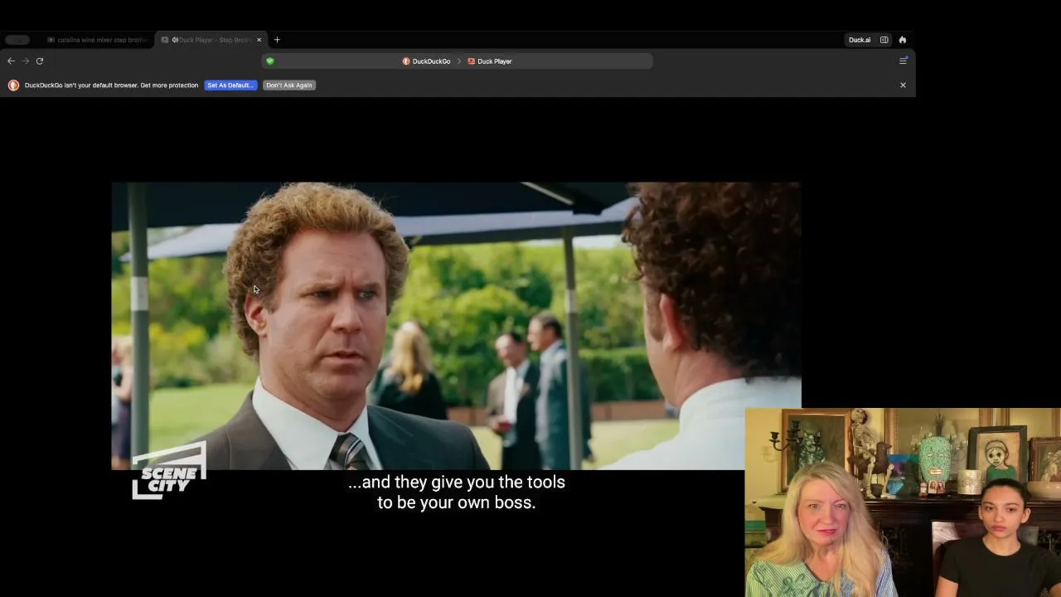1061x597 pixels.
Task: Open Duck.ai chat
Action: (x=860, y=40)
